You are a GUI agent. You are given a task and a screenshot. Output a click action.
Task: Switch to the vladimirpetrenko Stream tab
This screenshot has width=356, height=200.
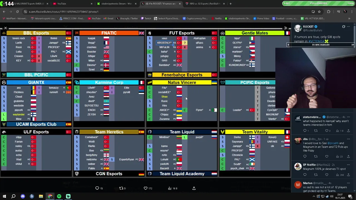(x=117, y=4)
